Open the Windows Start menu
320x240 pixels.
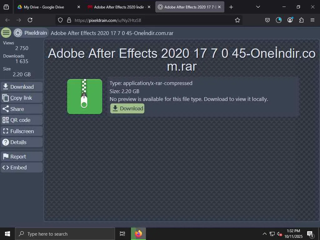point(7,234)
